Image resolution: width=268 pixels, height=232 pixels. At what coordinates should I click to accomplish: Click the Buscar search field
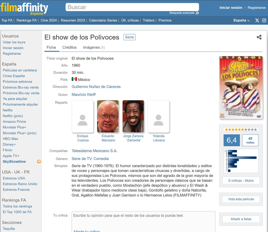(x=132, y=7)
